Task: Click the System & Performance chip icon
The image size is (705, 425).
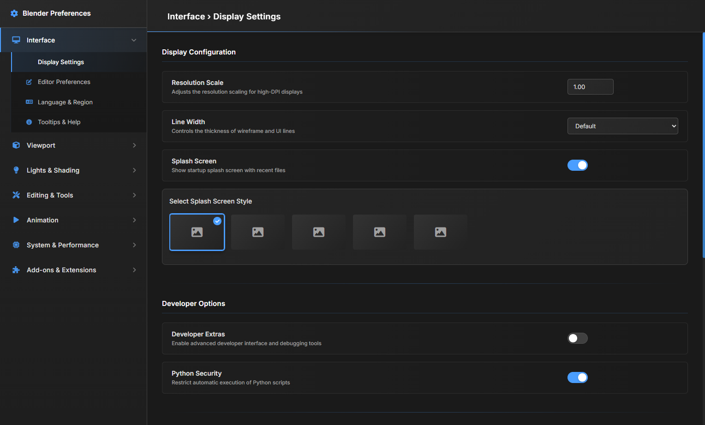Action: [x=16, y=245]
